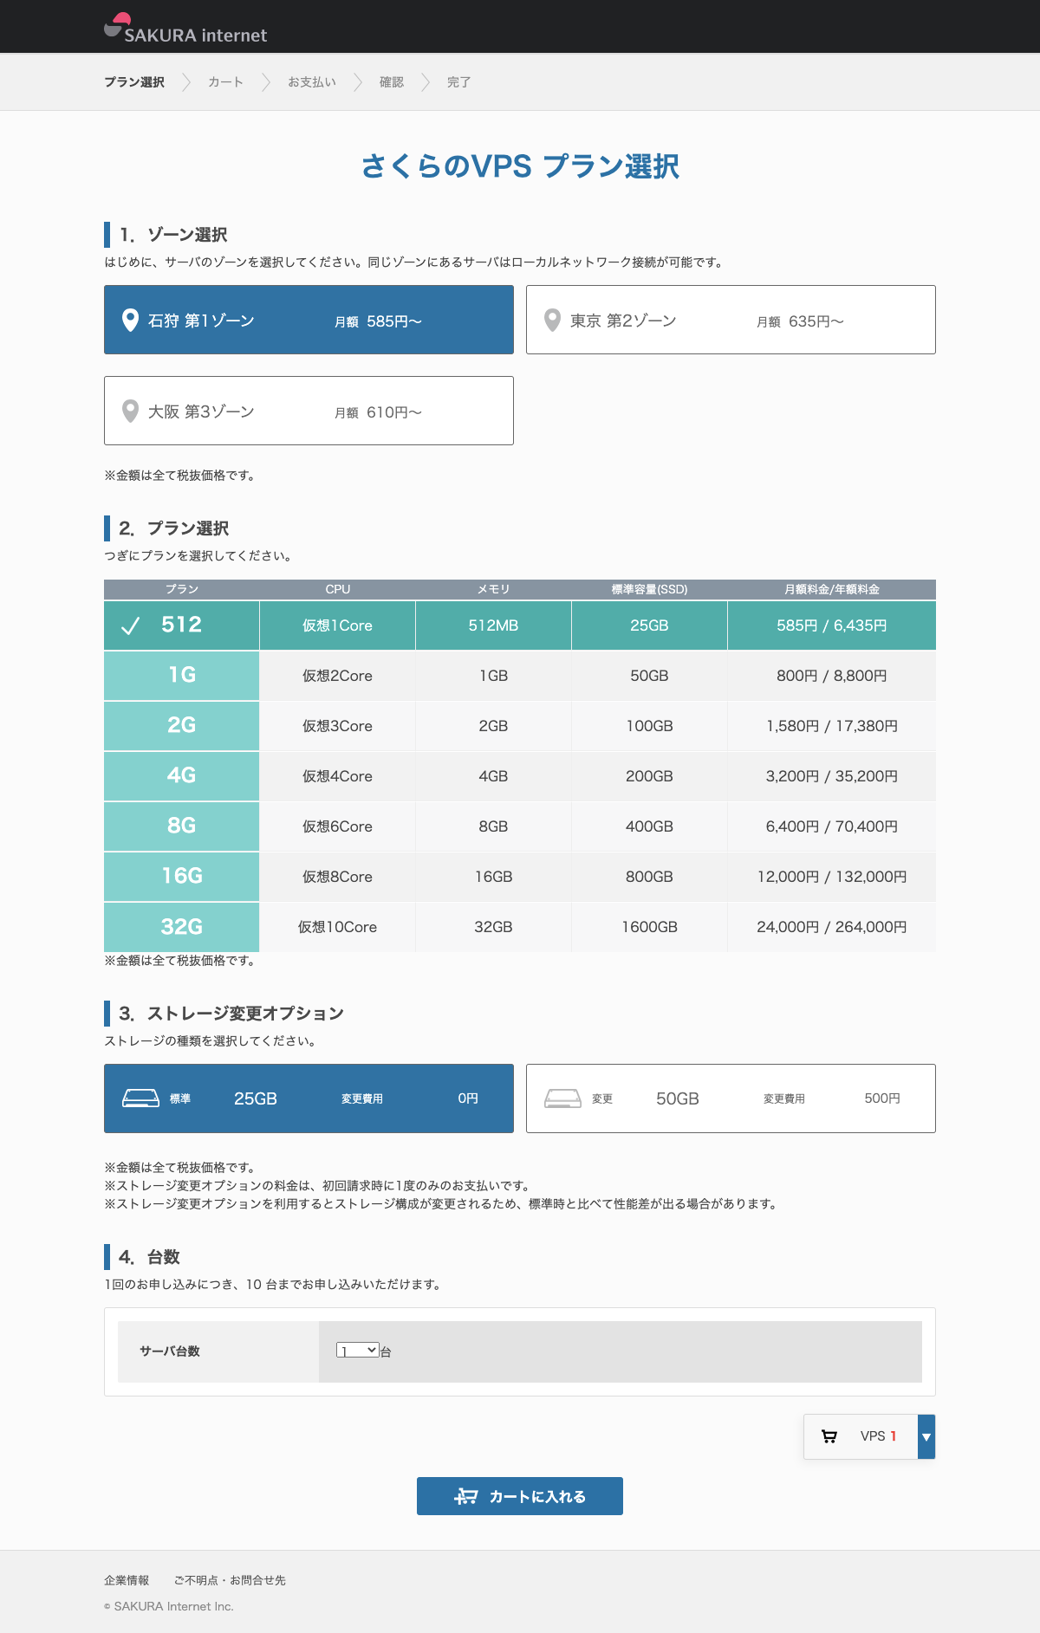The image size is (1040, 1633).
Task: Open the サーバ台数 quantity dropdown
Action: (x=358, y=1351)
